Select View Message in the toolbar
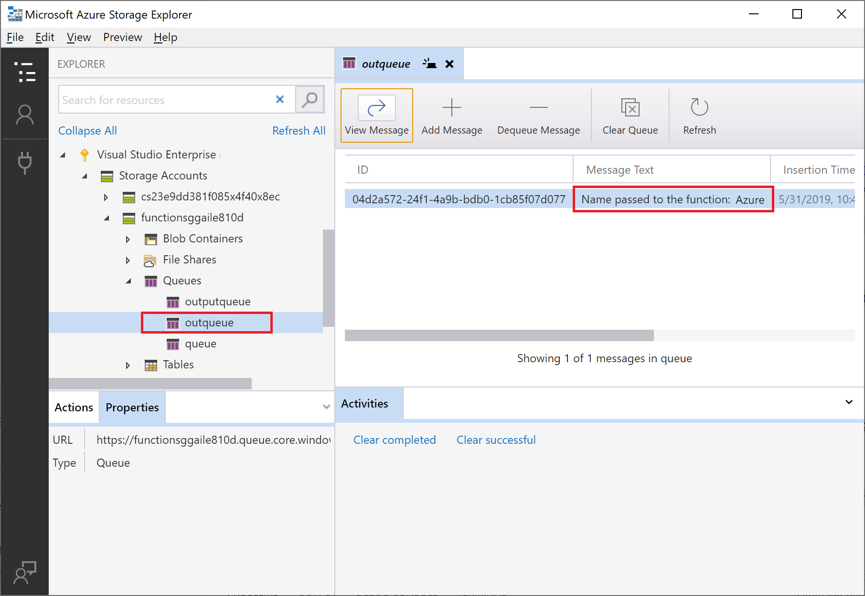The image size is (865, 596). click(376, 115)
